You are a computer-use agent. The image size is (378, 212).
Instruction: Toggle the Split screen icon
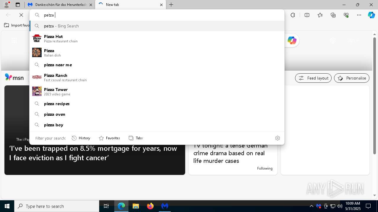(307, 15)
